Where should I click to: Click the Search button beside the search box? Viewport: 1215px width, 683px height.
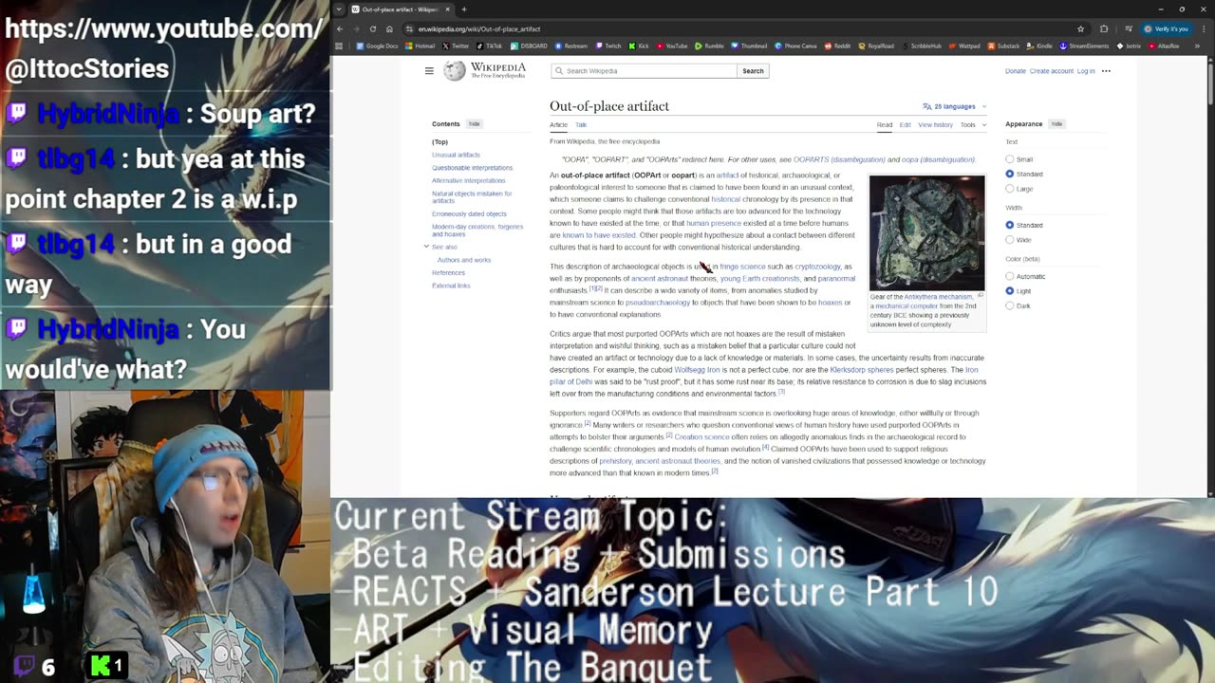coord(753,71)
